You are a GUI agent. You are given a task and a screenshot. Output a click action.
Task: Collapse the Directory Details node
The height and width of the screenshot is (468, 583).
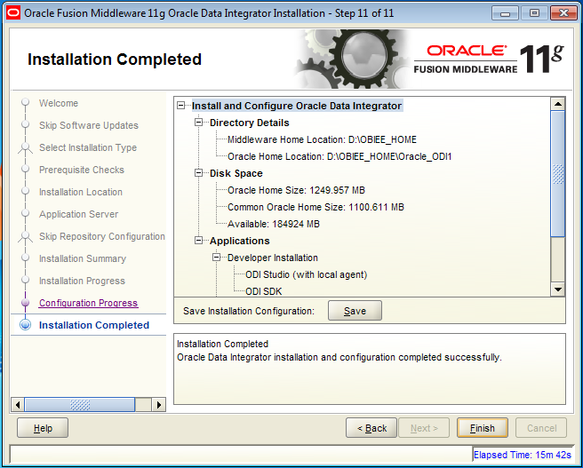click(x=199, y=123)
